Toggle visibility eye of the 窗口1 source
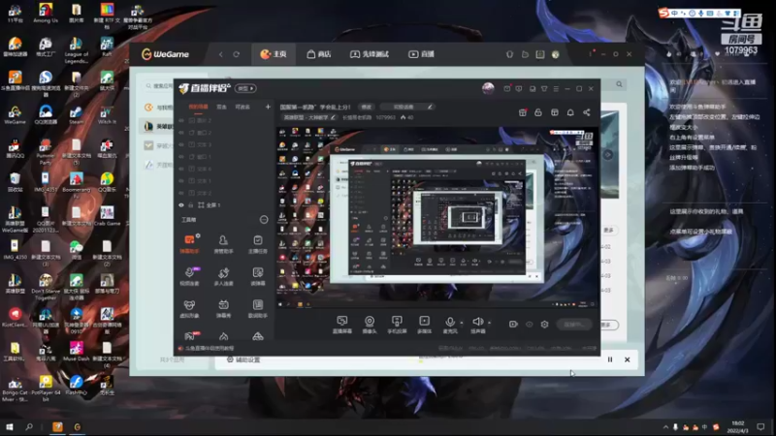 (x=181, y=157)
